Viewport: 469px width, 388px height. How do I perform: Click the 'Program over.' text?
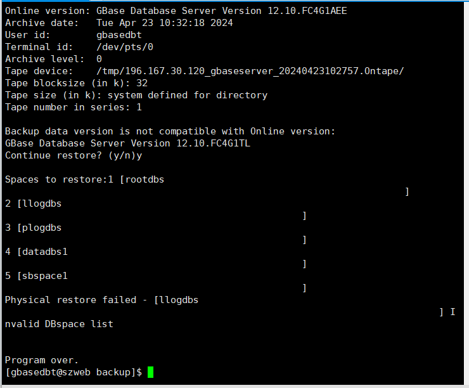coord(42,360)
